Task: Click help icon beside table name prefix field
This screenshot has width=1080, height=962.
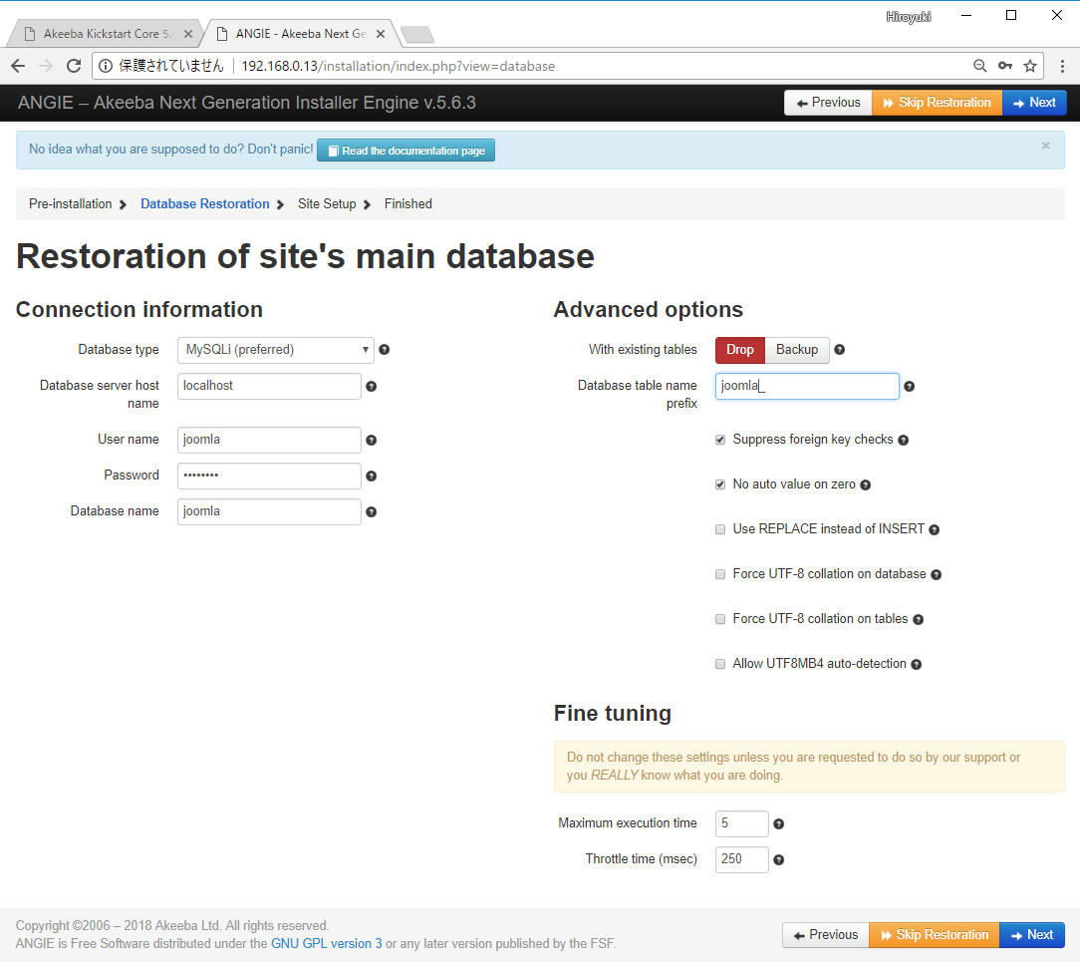Action: coord(910,386)
